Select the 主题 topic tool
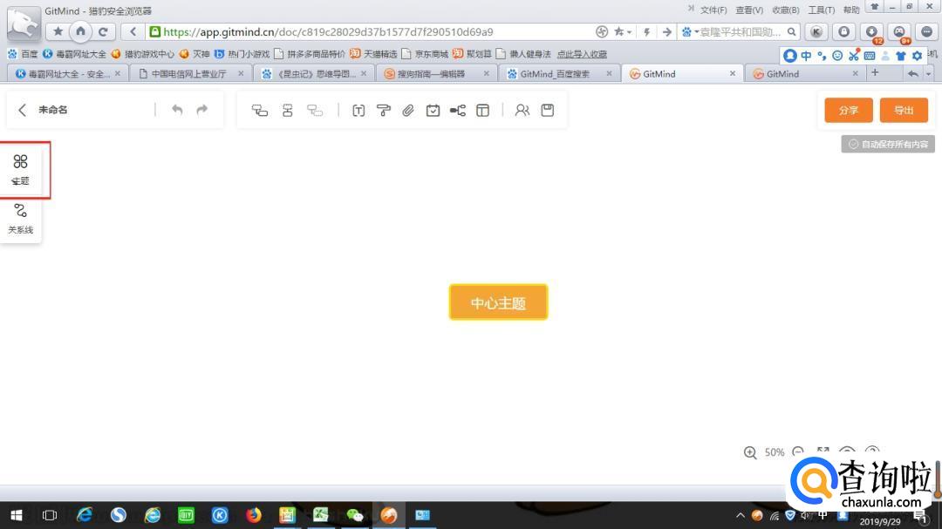The width and height of the screenshot is (942, 529). tap(20, 169)
